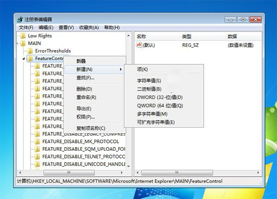Viewport: 277px width, 199px height.
Task: Create new 可扩充字符串值(E)
Action: coord(164,122)
